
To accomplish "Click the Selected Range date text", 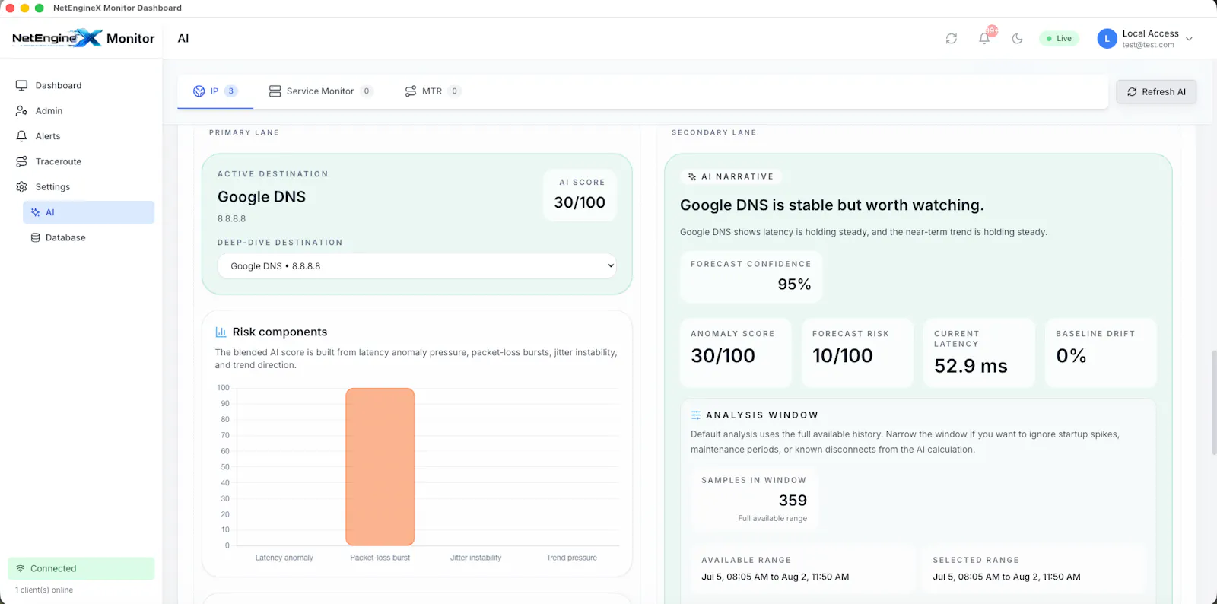I will (x=1007, y=577).
